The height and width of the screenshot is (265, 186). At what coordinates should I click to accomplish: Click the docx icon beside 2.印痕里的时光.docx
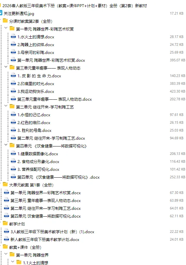13,83
